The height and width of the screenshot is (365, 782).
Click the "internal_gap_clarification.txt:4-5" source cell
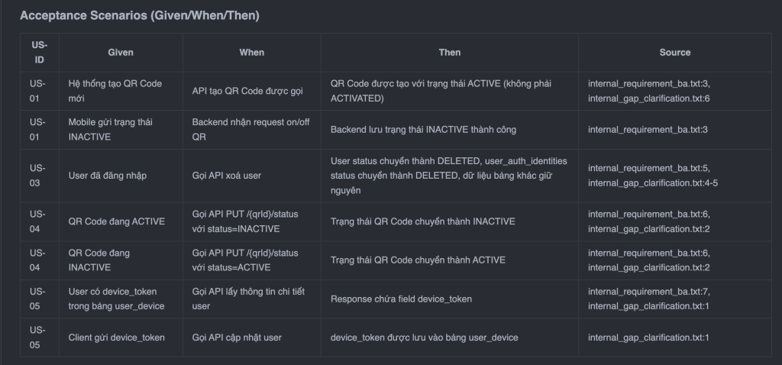tap(653, 183)
